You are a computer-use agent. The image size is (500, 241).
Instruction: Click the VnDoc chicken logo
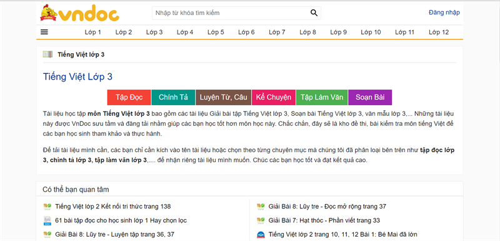click(x=79, y=13)
